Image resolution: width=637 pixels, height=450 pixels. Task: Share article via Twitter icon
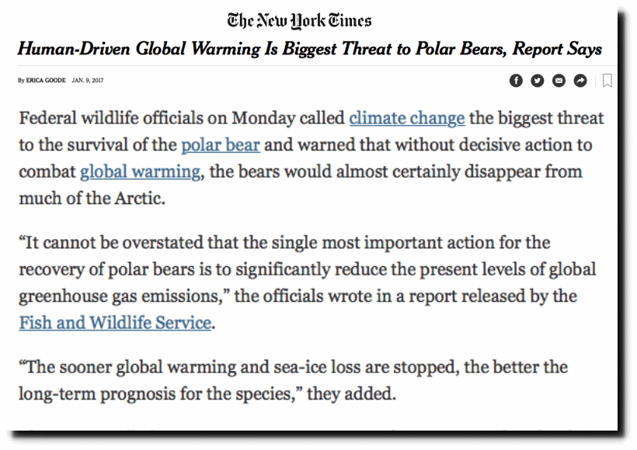[x=538, y=81]
